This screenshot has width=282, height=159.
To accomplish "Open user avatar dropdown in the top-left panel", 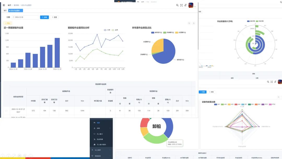I will click(191, 5).
